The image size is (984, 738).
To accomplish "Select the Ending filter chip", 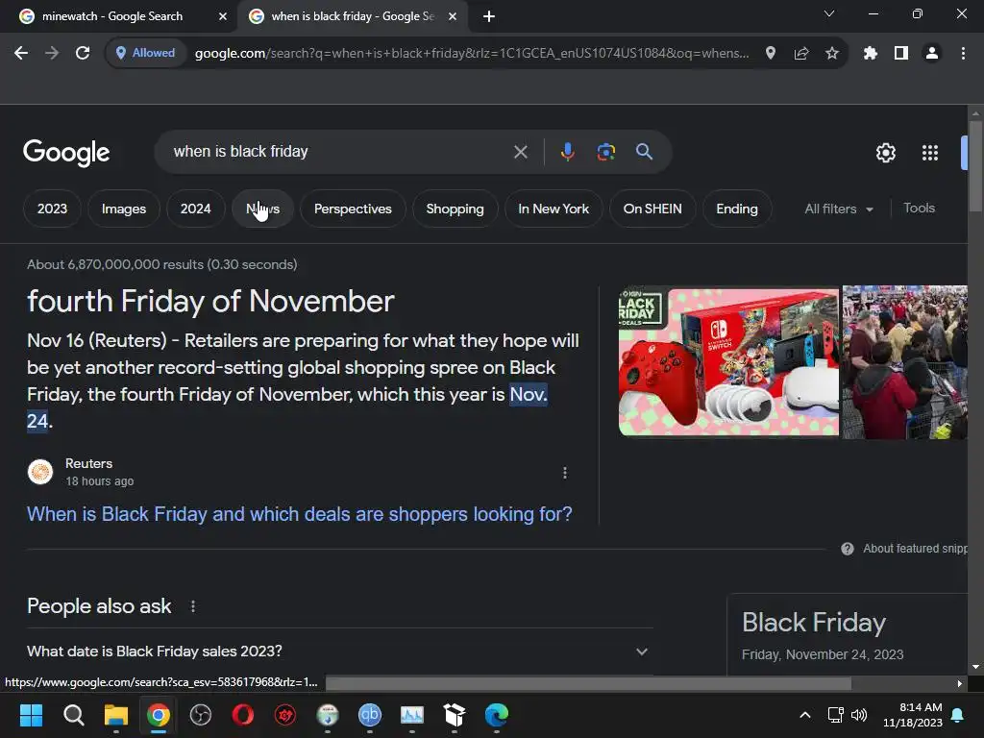I will (737, 209).
